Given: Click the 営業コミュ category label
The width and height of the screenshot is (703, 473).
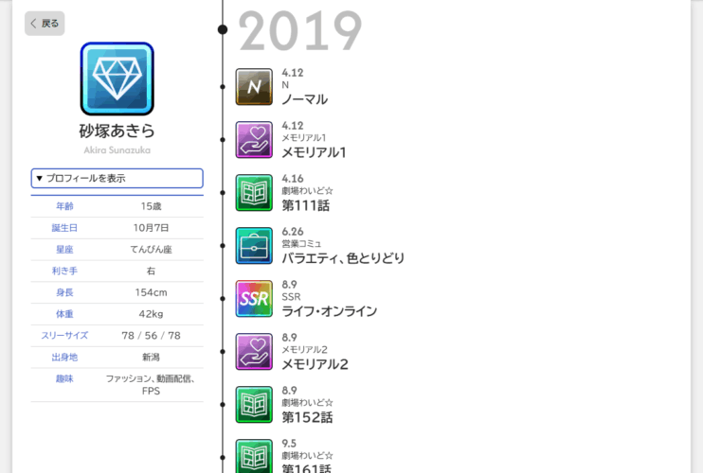Looking at the screenshot, I should click(x=301, y=244).
